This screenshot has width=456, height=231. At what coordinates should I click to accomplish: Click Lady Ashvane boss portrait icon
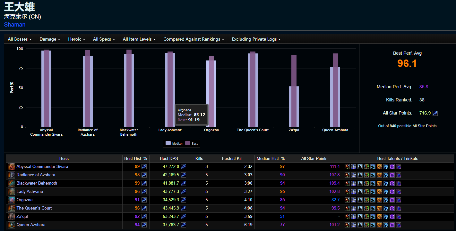point(11,192)
